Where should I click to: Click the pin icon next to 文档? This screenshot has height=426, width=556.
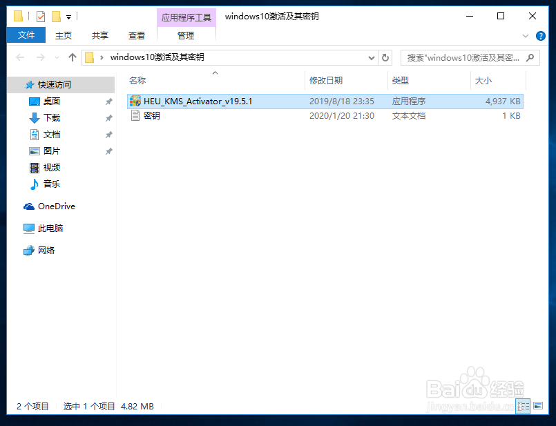click(109, 135)
